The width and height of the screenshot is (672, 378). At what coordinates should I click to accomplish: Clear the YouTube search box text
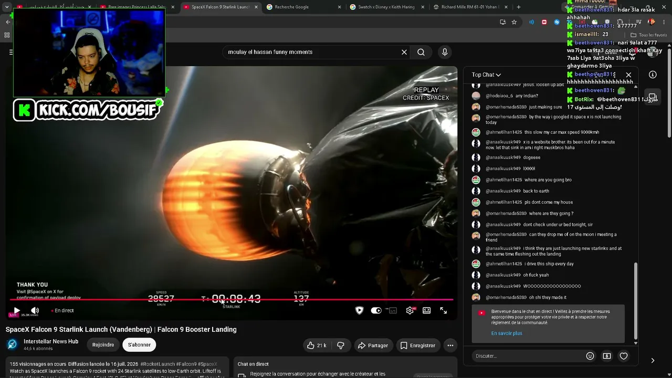tap(404, 52)
